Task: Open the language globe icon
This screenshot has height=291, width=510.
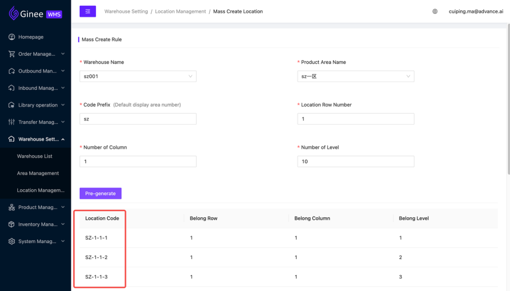Action: coord(435,11)
